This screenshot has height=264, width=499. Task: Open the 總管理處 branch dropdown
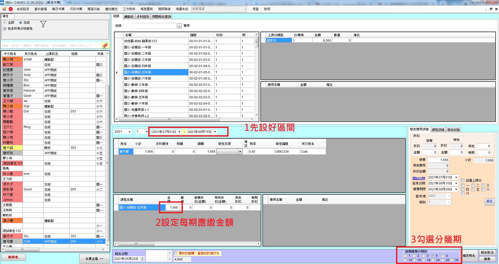(x=245, y=9)
